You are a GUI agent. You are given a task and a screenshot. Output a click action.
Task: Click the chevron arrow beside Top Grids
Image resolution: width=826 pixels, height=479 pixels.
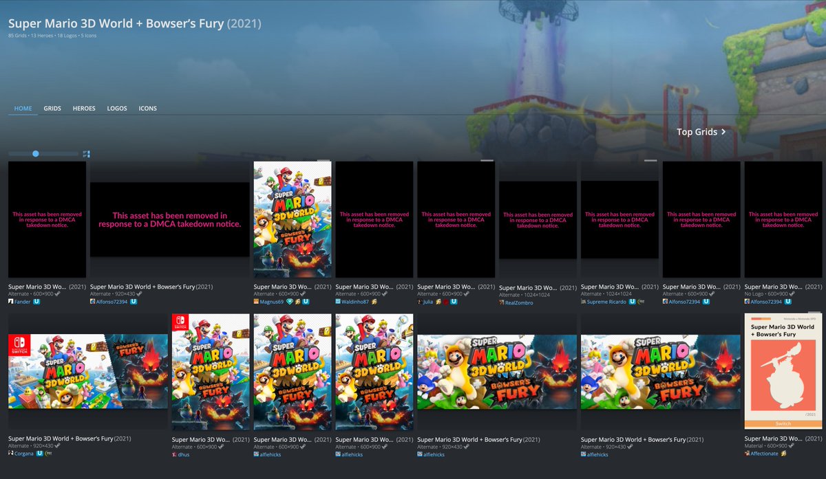coord(723,132)
